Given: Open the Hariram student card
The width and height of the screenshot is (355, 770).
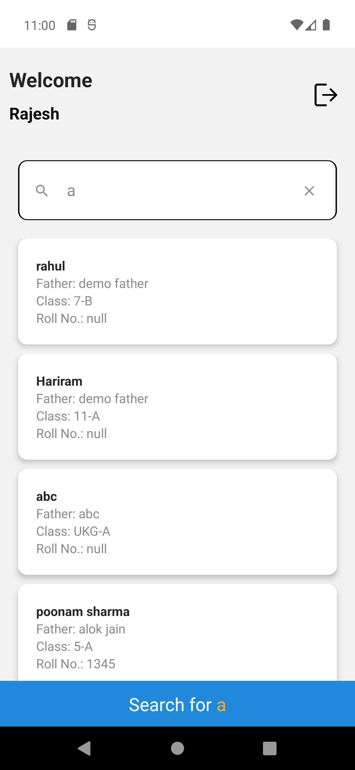Looking at the screenshot, I should 177,407.
